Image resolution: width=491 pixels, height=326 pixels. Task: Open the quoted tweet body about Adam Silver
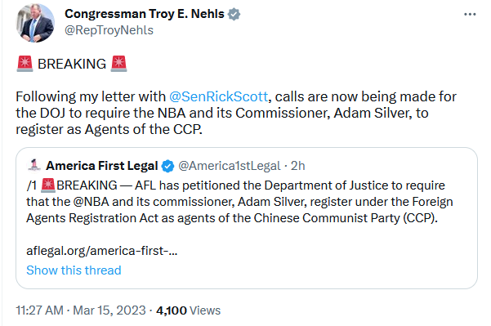(x=239, y=202)
